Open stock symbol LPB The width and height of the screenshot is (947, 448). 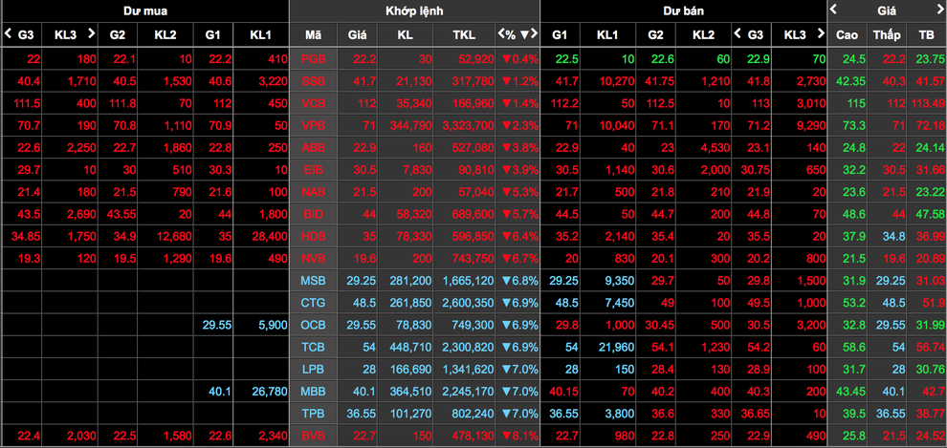(x=313, y=369)
